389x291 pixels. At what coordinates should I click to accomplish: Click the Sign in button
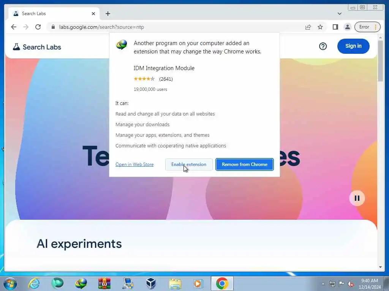[x=353, y=46]
